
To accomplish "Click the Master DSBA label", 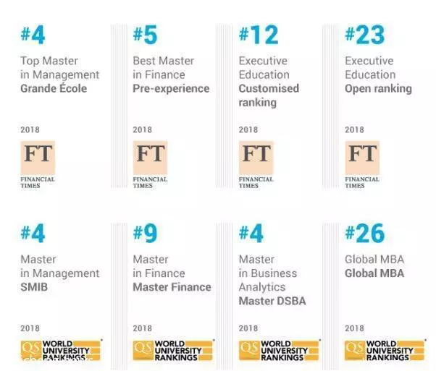I will pyautogui.click(x=272, y=301).
